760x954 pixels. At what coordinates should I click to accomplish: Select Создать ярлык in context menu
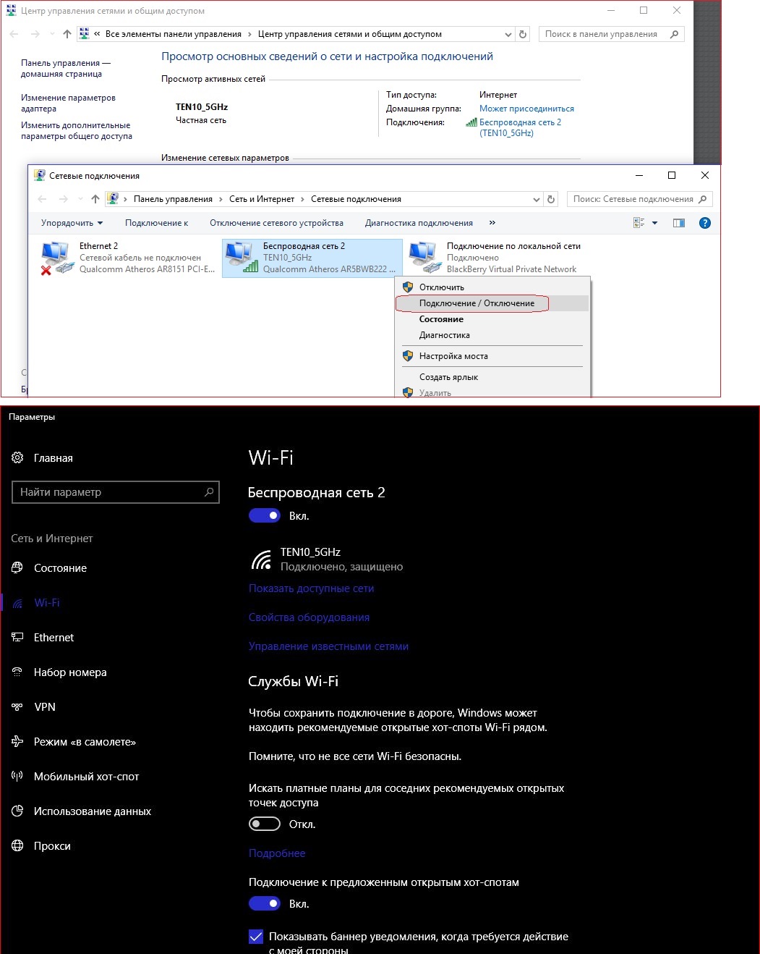click(x=492, y=377)
